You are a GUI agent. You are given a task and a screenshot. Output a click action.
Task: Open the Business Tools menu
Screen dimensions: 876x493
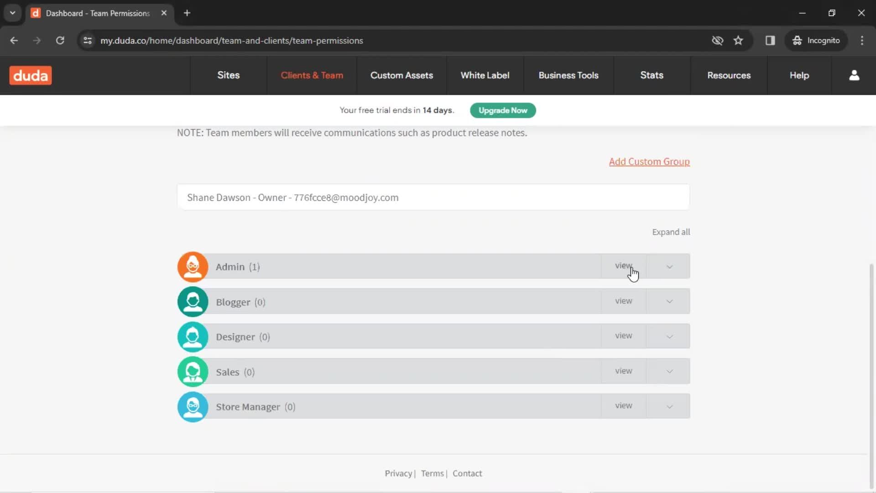[x=568, y=75]
